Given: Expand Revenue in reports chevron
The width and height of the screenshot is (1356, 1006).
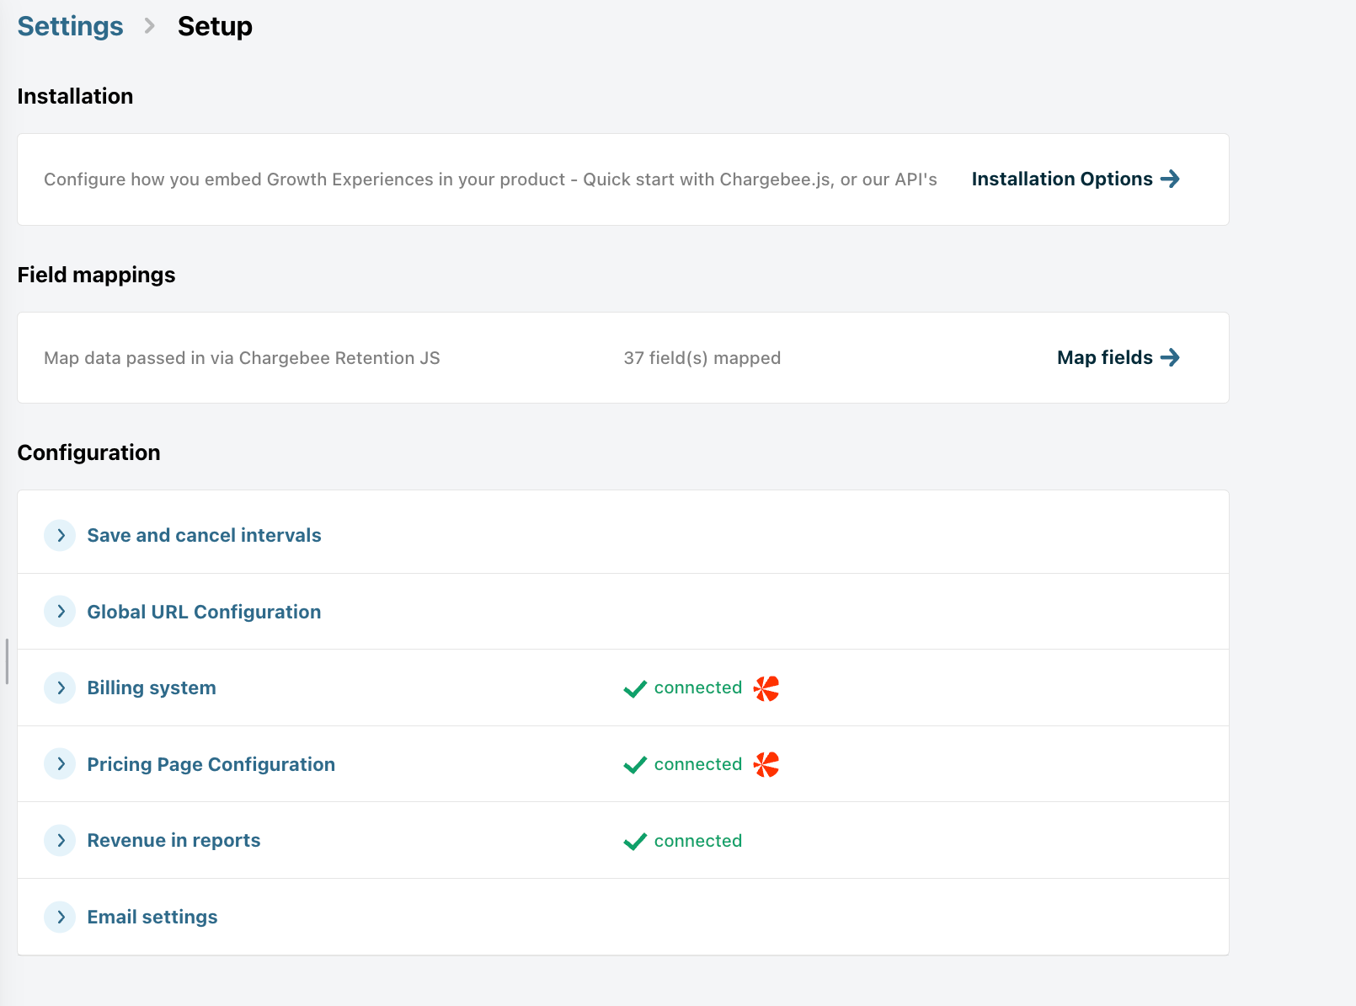Looking at the screenshot, I should 60,840.
